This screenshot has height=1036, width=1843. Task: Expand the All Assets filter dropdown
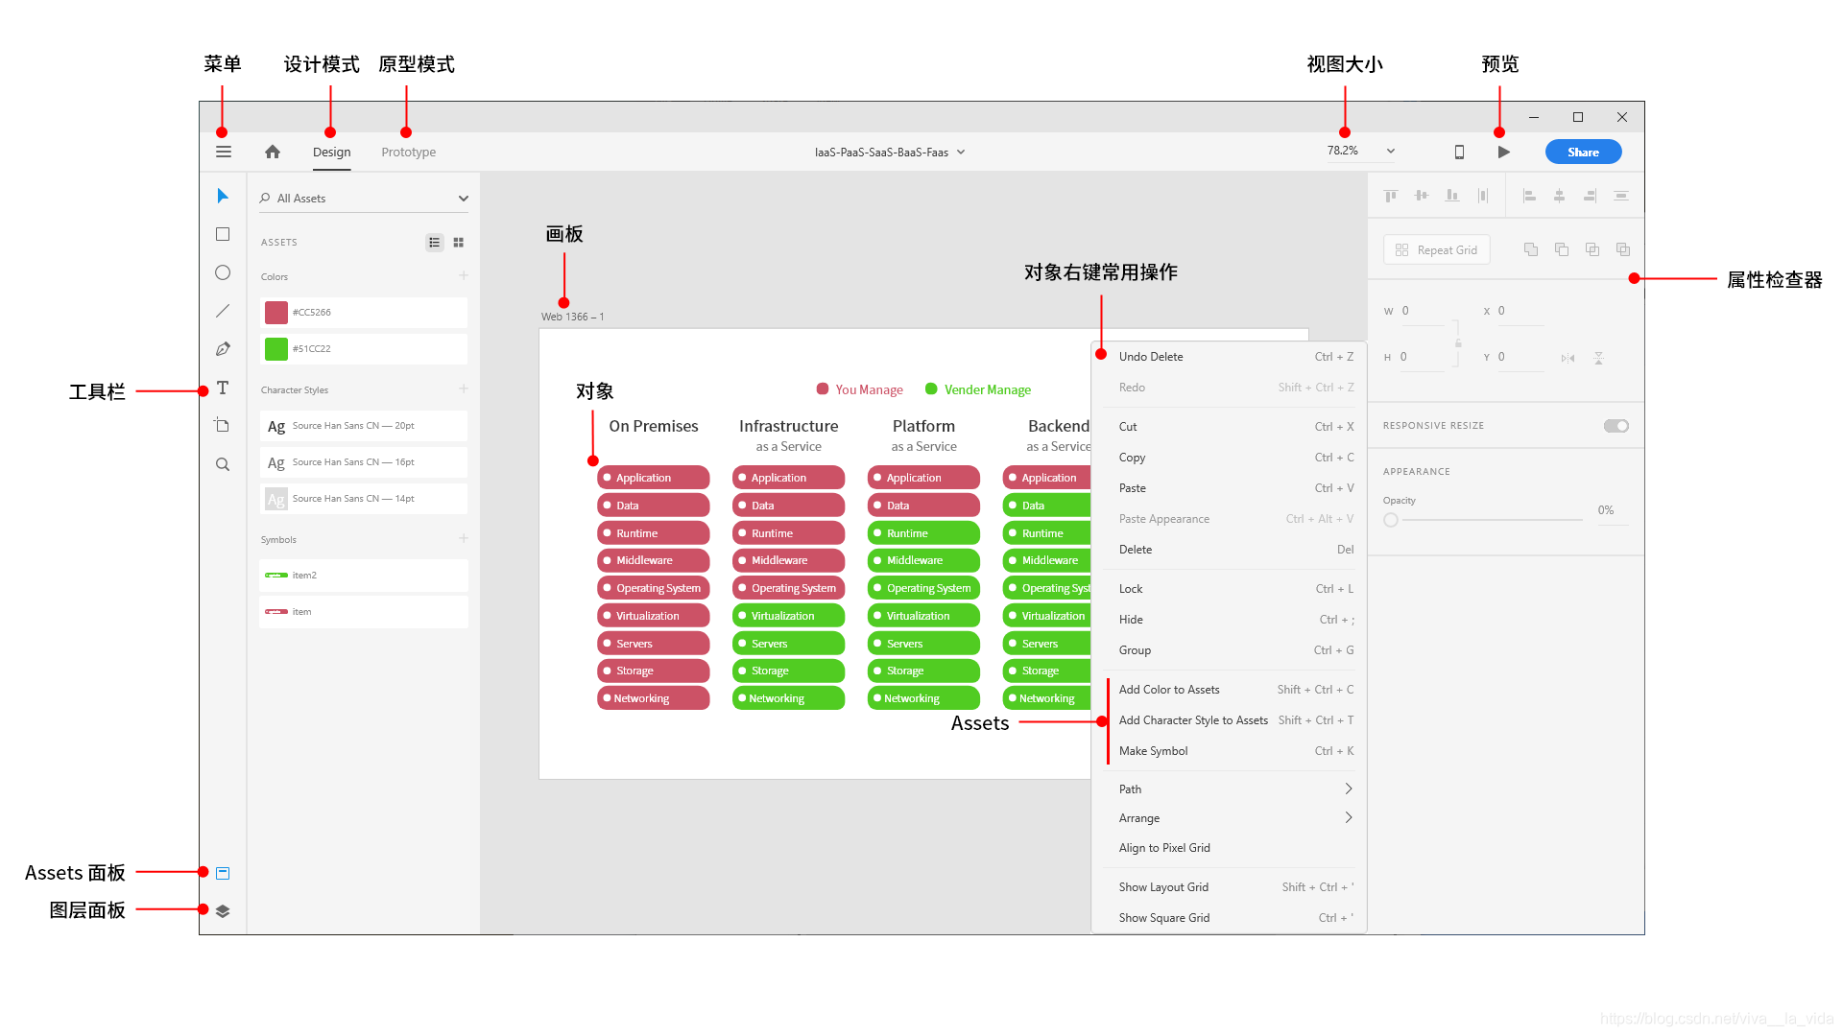click(464, 199)
